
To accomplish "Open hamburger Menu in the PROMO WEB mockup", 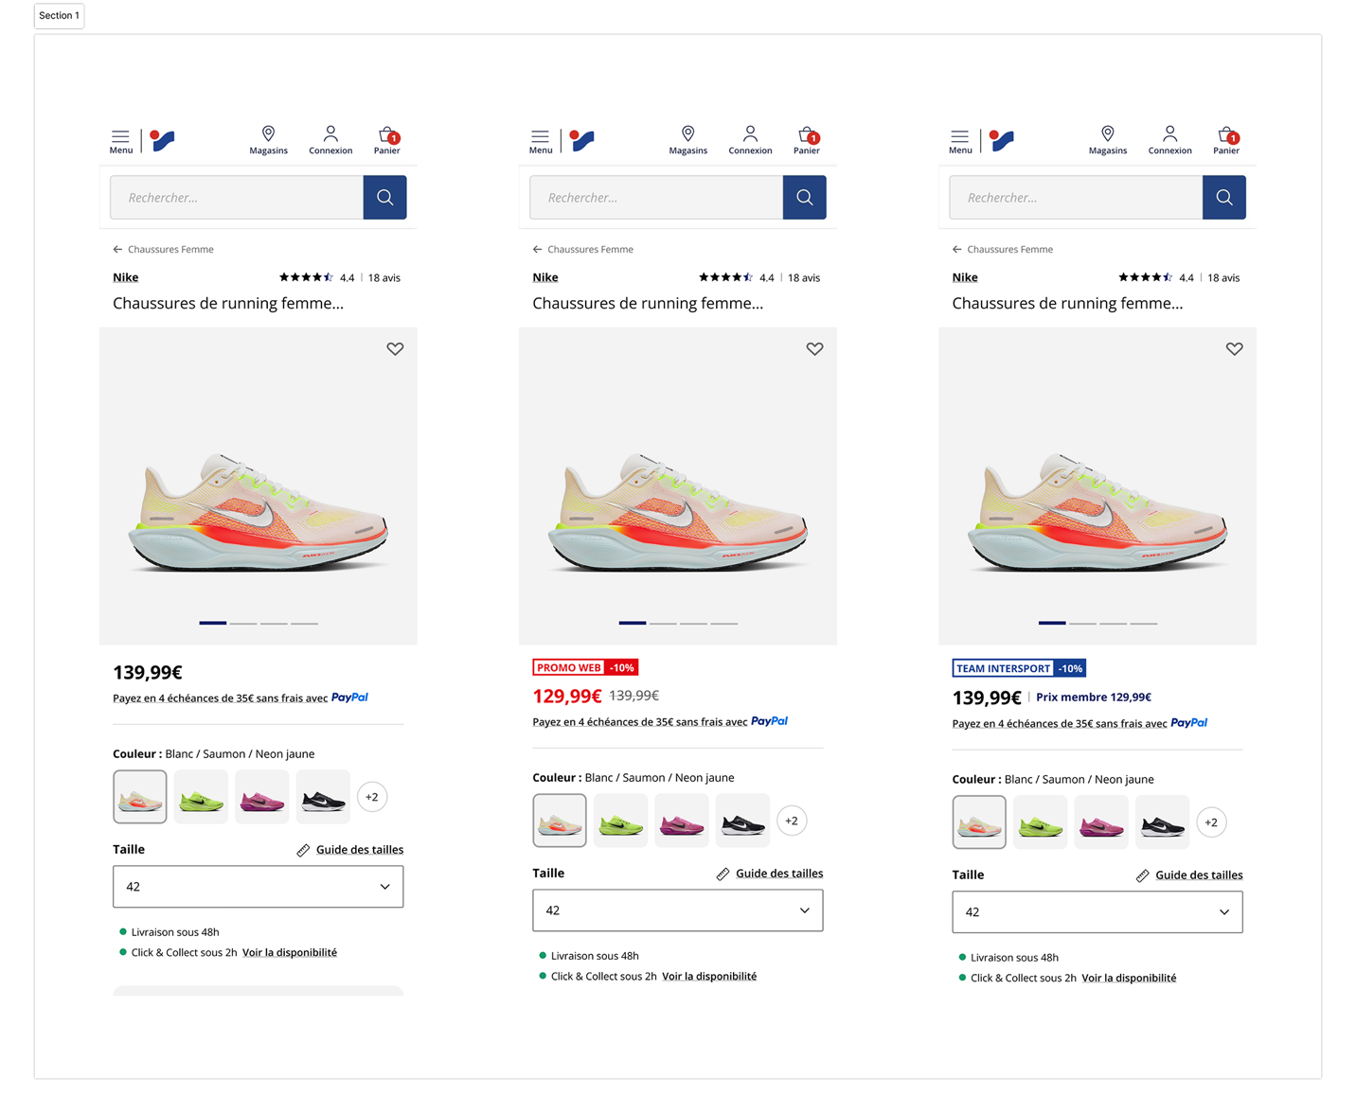I will pos(540,141).
